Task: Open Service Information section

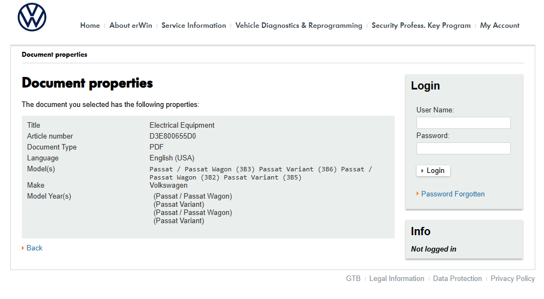Action: coord(194,26)
